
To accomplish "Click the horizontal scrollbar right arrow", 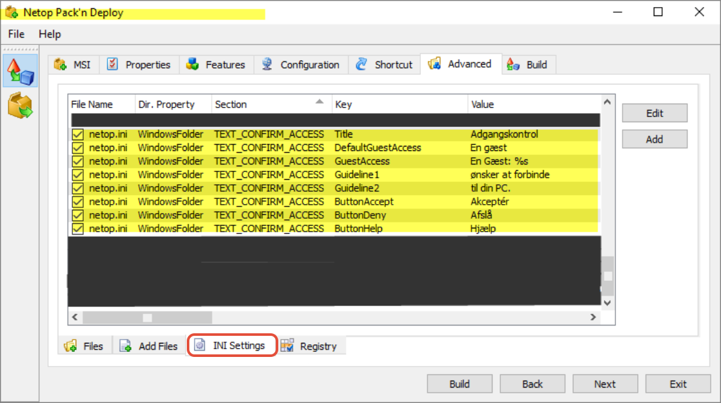I will point(593,317).
